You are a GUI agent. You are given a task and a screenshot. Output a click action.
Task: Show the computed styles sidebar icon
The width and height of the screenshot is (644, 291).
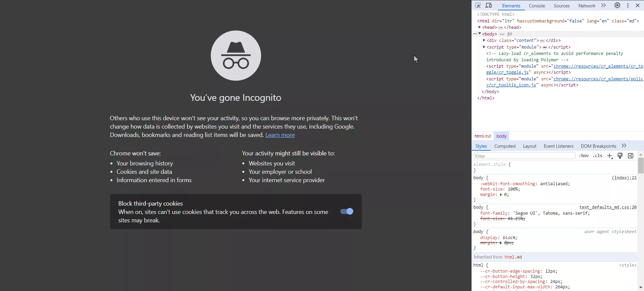(631, 156)
